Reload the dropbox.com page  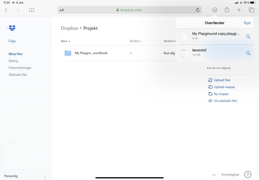coord(198,10)
